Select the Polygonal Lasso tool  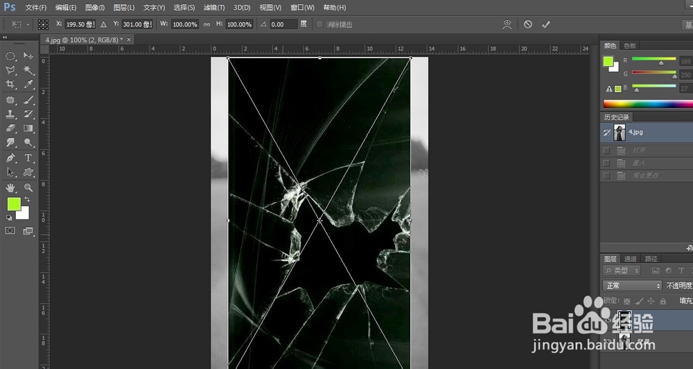[x=10, y=70]
